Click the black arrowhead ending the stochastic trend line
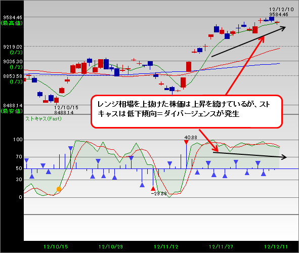The width and height of the screenshot is (299, 253). click(284, 157)
